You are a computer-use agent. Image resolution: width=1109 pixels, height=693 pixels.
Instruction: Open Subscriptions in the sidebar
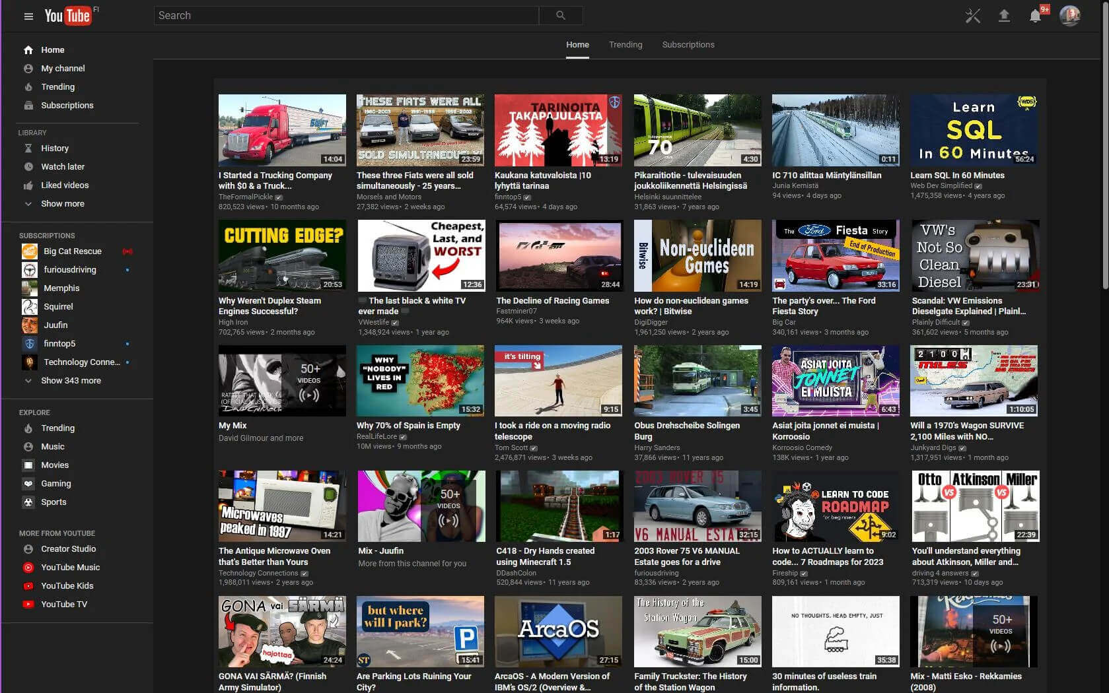tap(67, 106)
